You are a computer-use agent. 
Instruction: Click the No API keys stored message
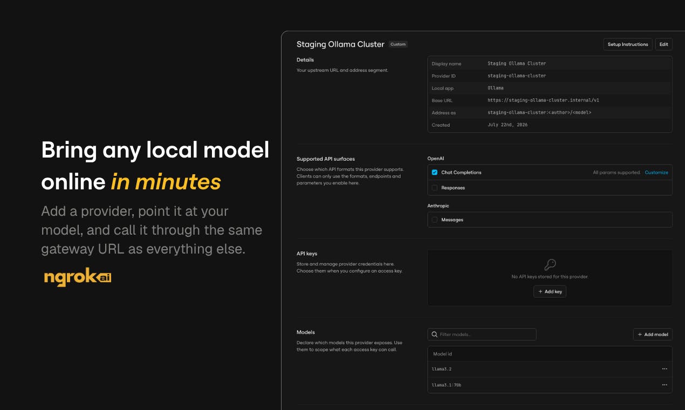(x=550, y=277)
